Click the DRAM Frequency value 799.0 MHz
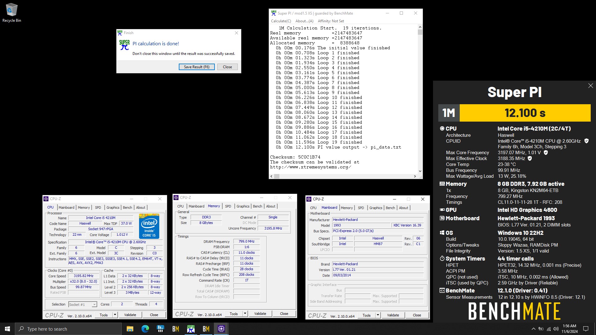This screenshot has width=596, height=335. pos(246,241)
